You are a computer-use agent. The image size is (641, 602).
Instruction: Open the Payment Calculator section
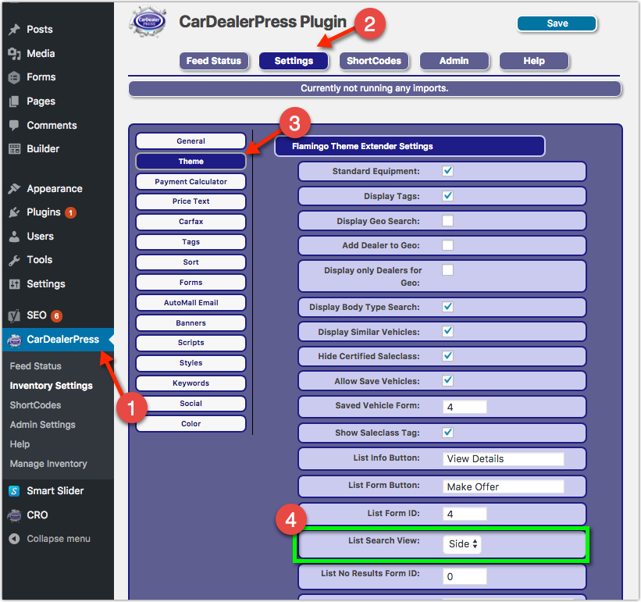tap(191, 181)
